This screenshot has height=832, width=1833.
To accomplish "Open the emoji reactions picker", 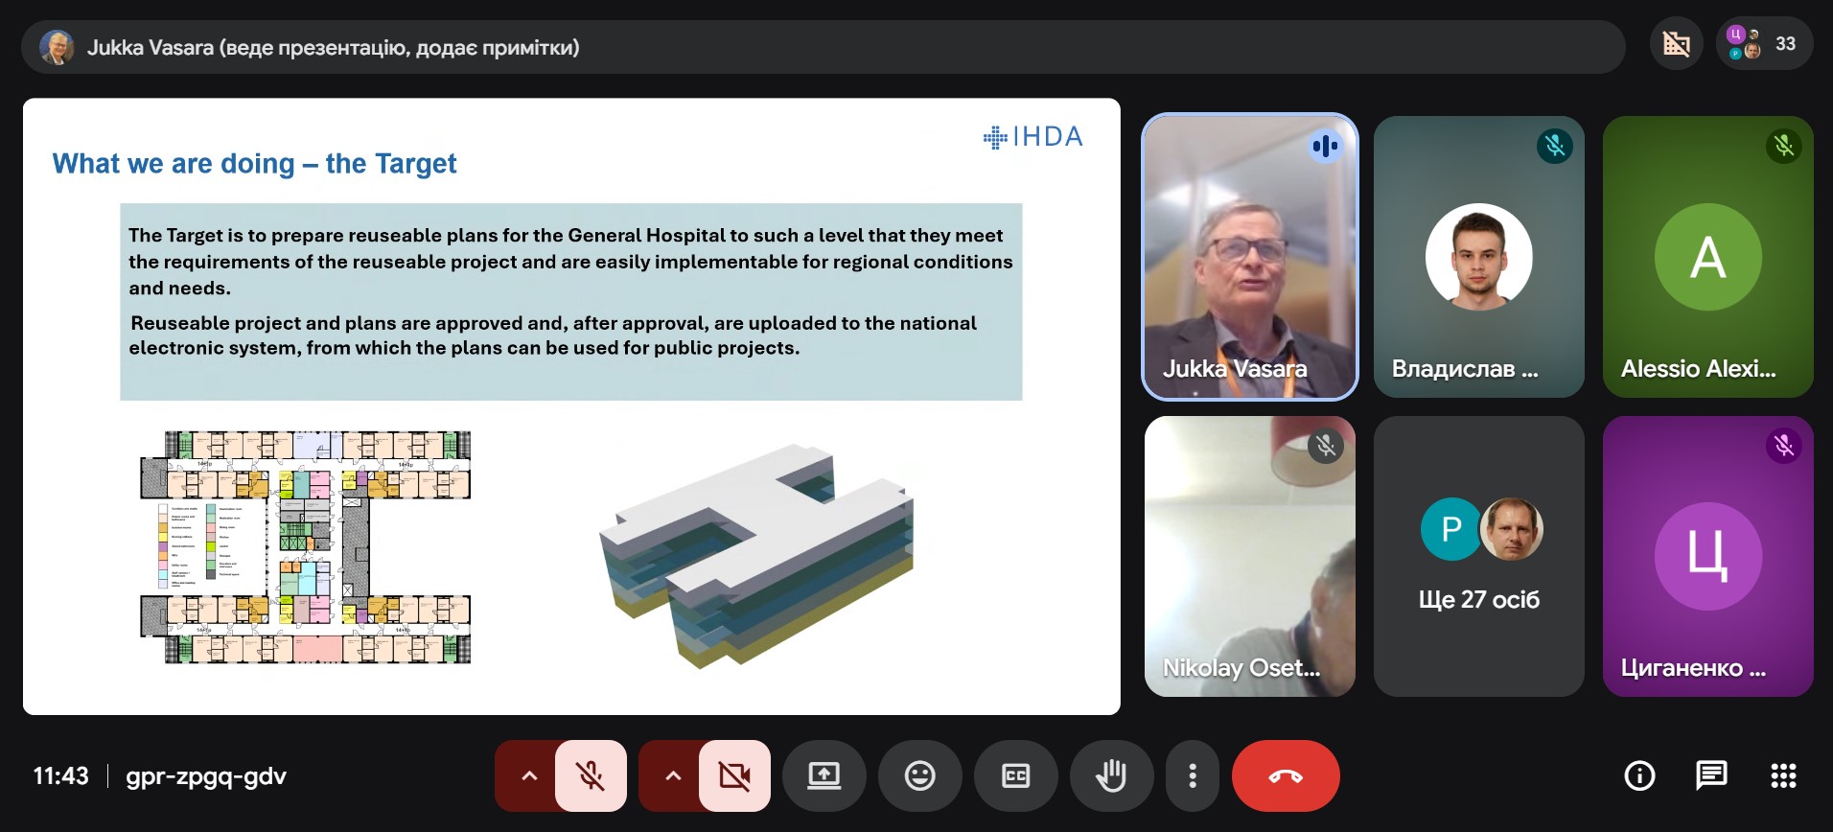I will 919,775.
